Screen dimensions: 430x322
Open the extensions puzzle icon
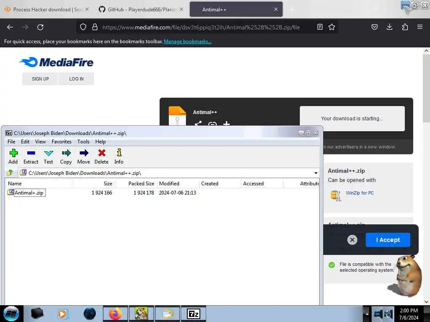405,27
